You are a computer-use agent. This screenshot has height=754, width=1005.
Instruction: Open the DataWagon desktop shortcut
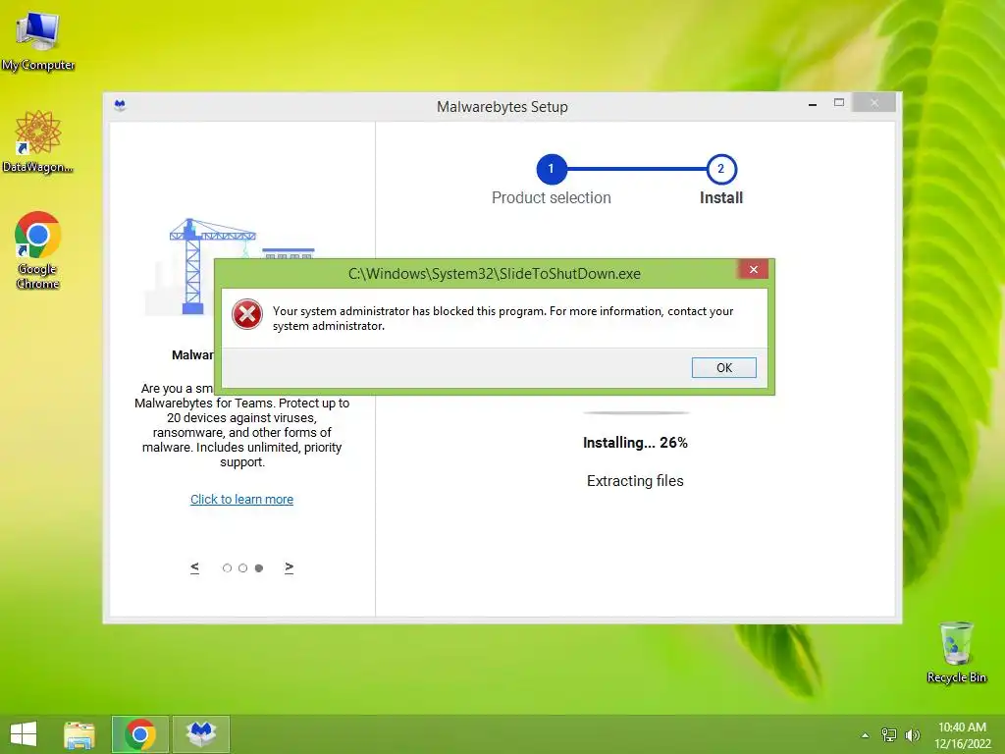(38, 141)
